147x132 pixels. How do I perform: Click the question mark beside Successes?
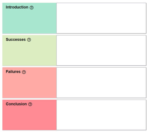click(x=29, y=40)
